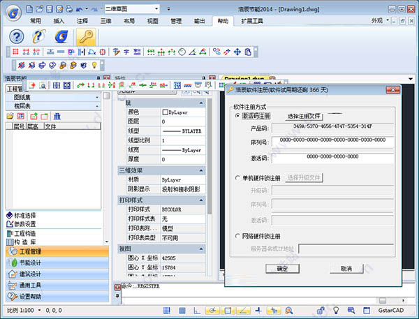Open the 比例 1:100 scale dropdown
The width and height of the screenshot is (419, 319).
click(x=40, y=310)
